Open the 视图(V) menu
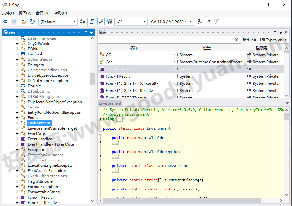The image size is (292, 206). (24, 13)
